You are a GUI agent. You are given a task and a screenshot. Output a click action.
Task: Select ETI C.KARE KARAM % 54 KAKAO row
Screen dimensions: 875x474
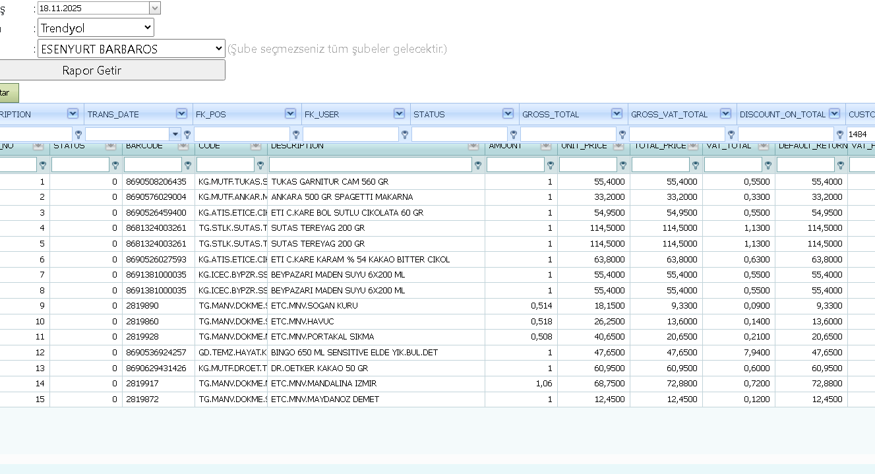click(437, 259)
